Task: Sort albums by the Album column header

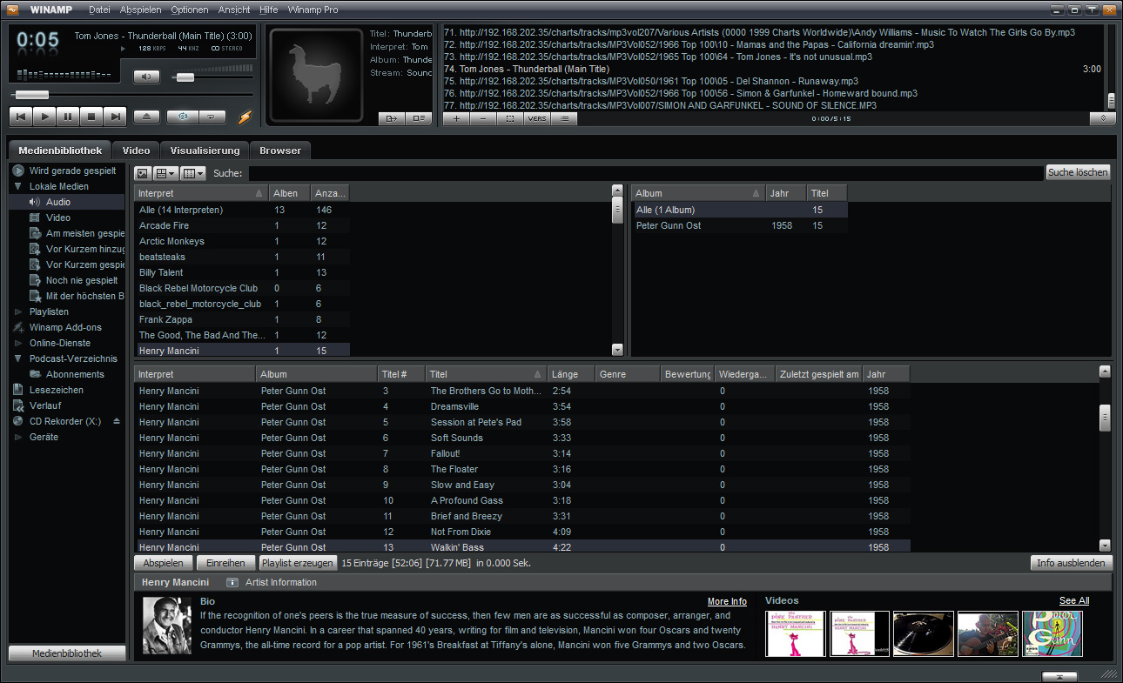Action: 698,193
